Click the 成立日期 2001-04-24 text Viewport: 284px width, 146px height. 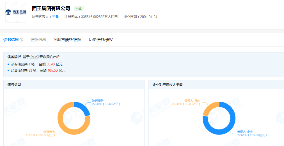[x=140, y=17]
